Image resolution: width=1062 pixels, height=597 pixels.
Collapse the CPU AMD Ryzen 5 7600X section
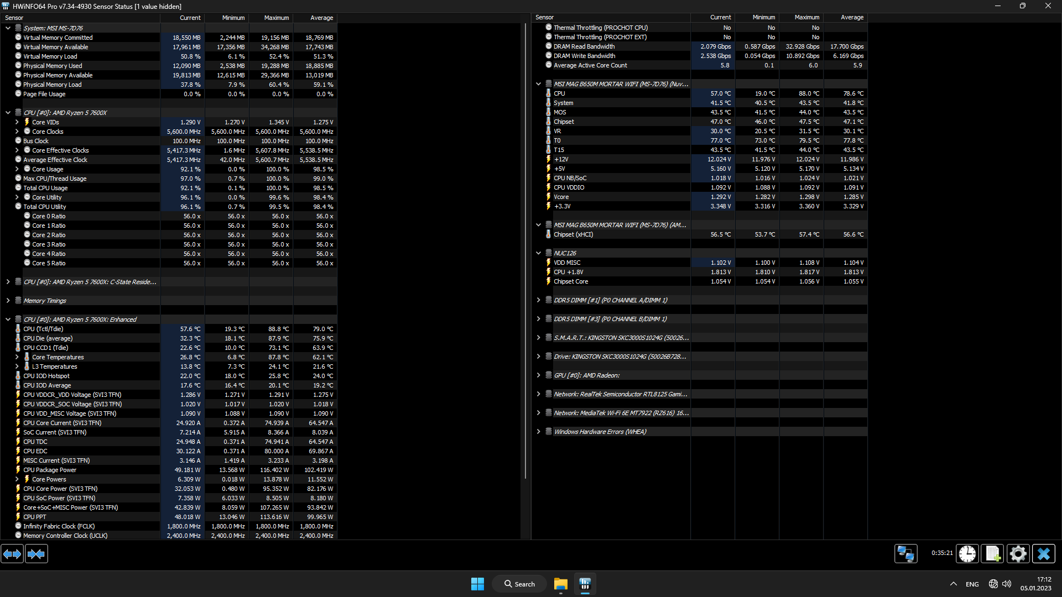point(8,113)
